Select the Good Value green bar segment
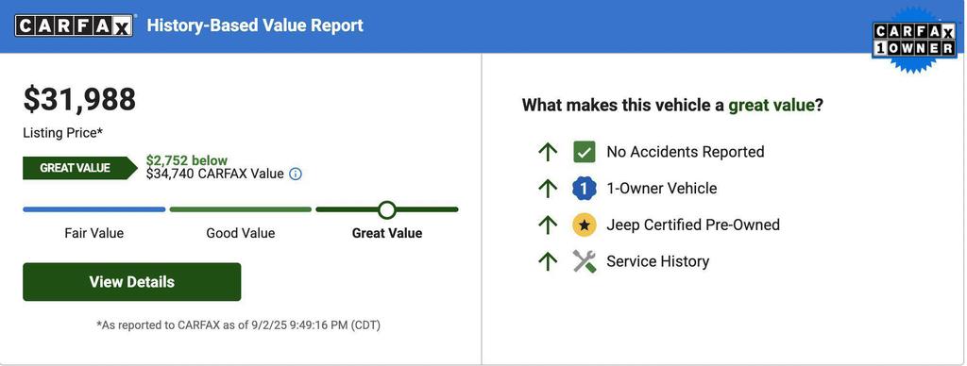This screenshot has width=967, height=366. (241, 209)
